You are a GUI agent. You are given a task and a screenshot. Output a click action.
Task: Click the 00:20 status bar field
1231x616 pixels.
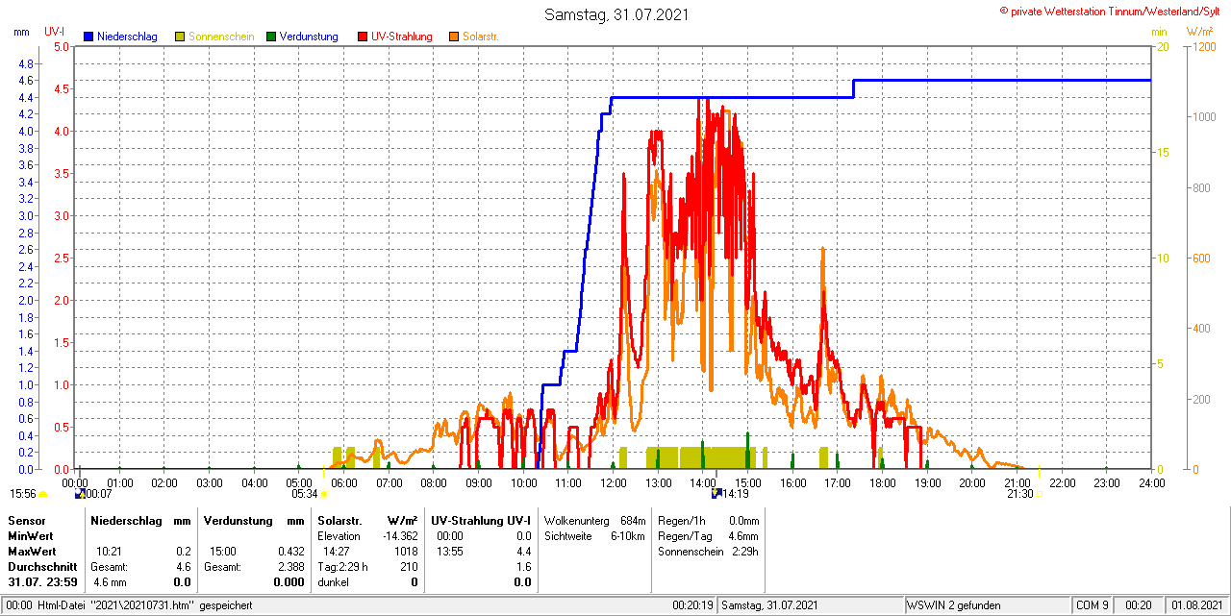point(1139,605)
